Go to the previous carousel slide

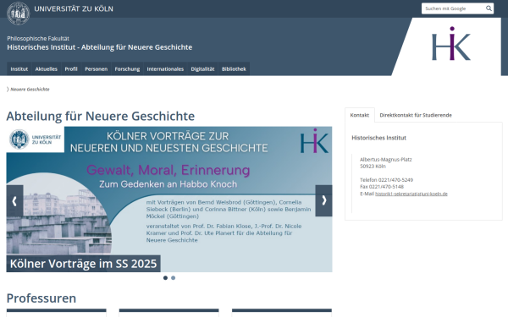pyautogui.click(x=14, y=201)
